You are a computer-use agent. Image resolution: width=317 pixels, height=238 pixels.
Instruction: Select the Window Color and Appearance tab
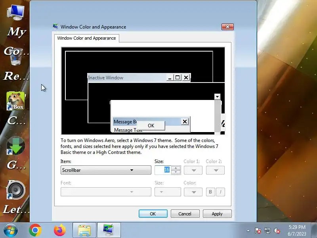coord(86,38)
